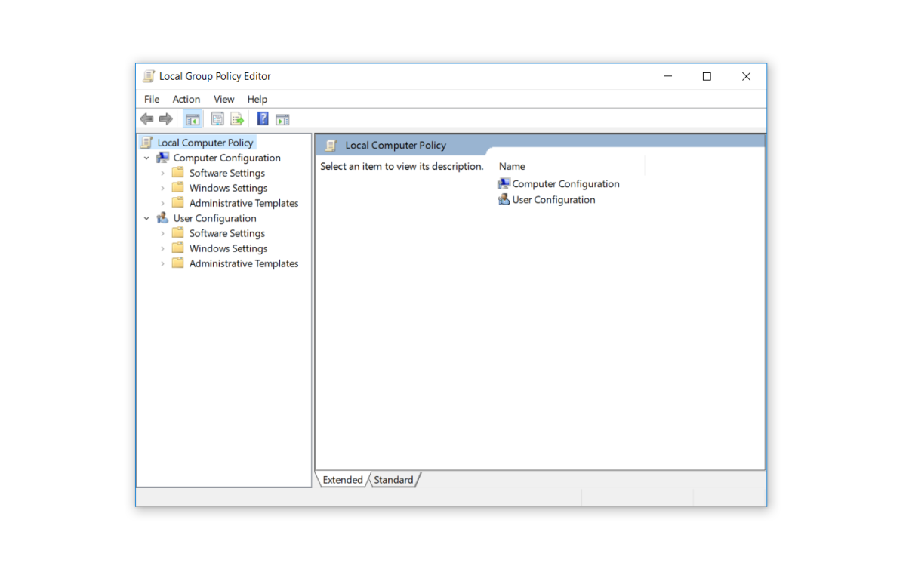Click the Forward arrow toolbar icon
Screen dimensions: 906x566
coord(166,119)
